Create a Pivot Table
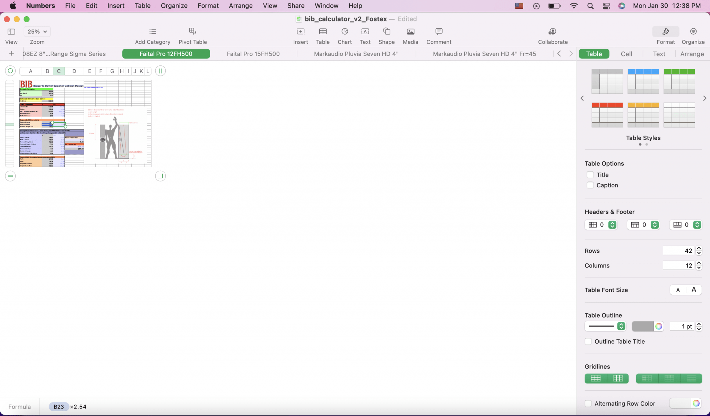 pyautogui.click(x=192, y=32)
